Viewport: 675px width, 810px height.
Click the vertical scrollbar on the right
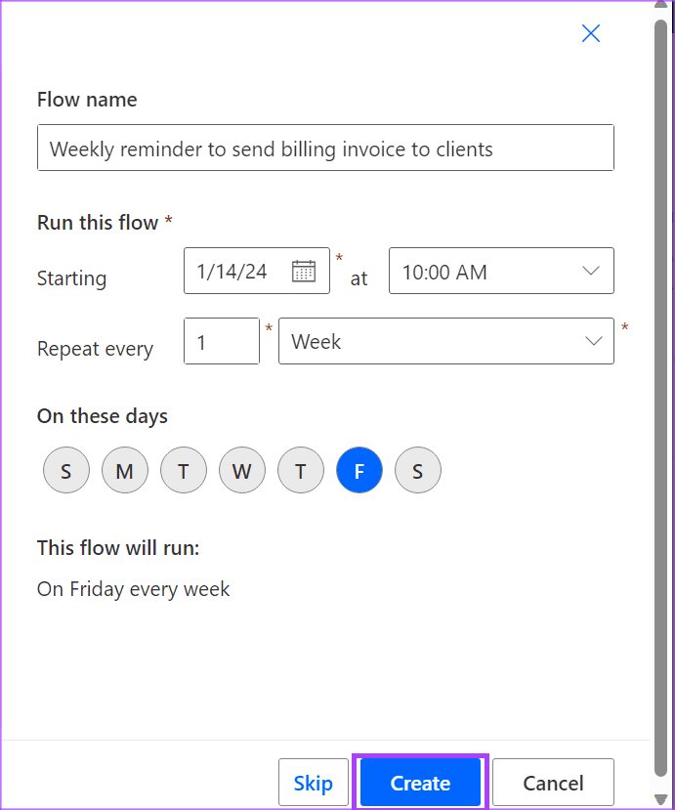(660, 391)
